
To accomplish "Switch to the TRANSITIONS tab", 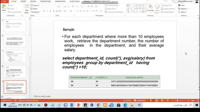I will point(46,1).
